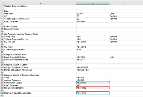
Task: Click 'Net Operating Income' label
Action: pos(40,88)
